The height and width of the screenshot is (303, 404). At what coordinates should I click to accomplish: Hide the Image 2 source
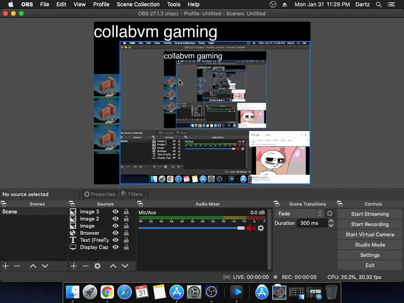coord(116,219)
